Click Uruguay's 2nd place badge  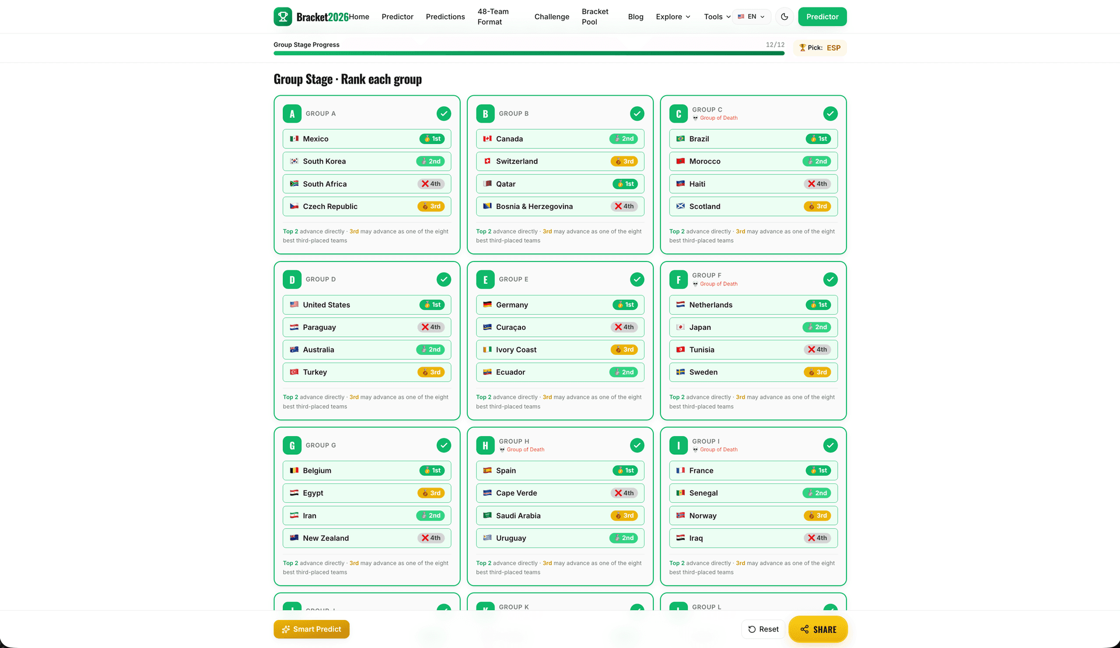[x=624, y=538]
